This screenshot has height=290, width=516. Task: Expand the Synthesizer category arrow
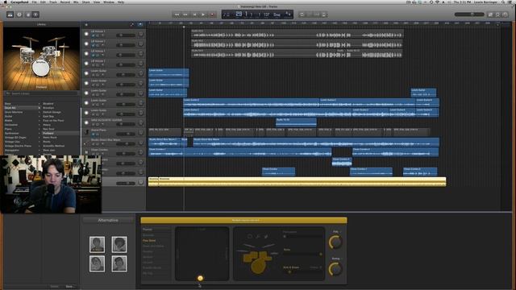click(x=40, y=134)
